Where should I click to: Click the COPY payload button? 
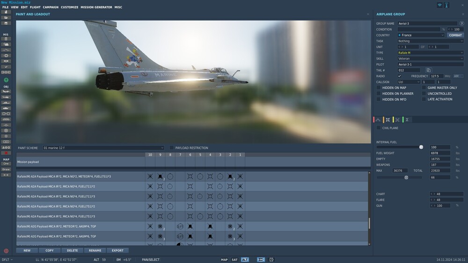coord(50,250)
